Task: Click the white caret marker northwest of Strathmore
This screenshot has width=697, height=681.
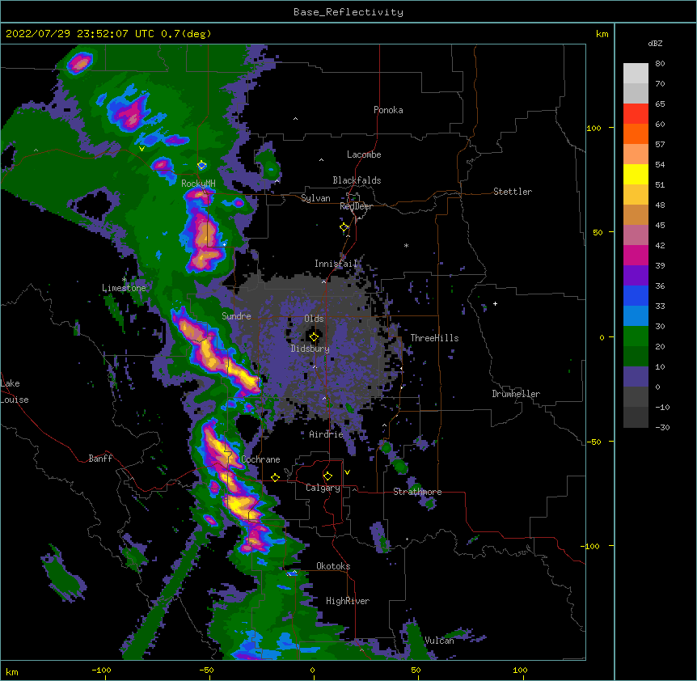Action: tap(385, 425)
